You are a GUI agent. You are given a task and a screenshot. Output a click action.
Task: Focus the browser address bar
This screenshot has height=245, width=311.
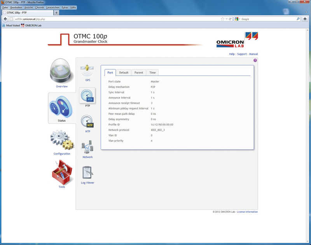point(117,19)
